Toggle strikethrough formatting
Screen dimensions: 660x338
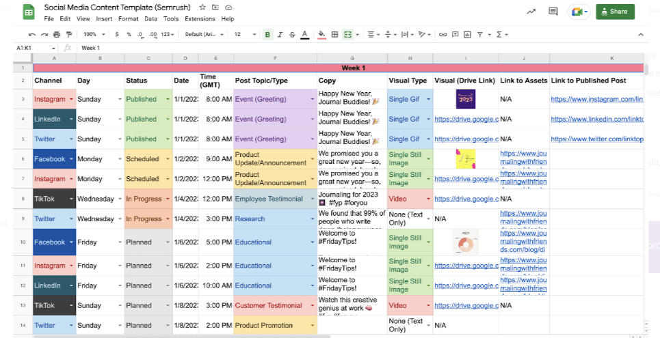(292, 34)
